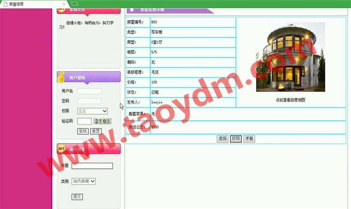Click the 房屋编号 value 003
The width and height of the screenshot is (351, 209).
click(x=154, y=22)
